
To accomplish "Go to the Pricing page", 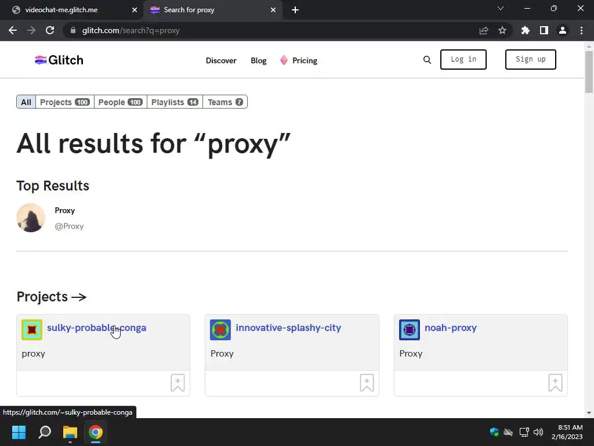I will tap(305, 60).
